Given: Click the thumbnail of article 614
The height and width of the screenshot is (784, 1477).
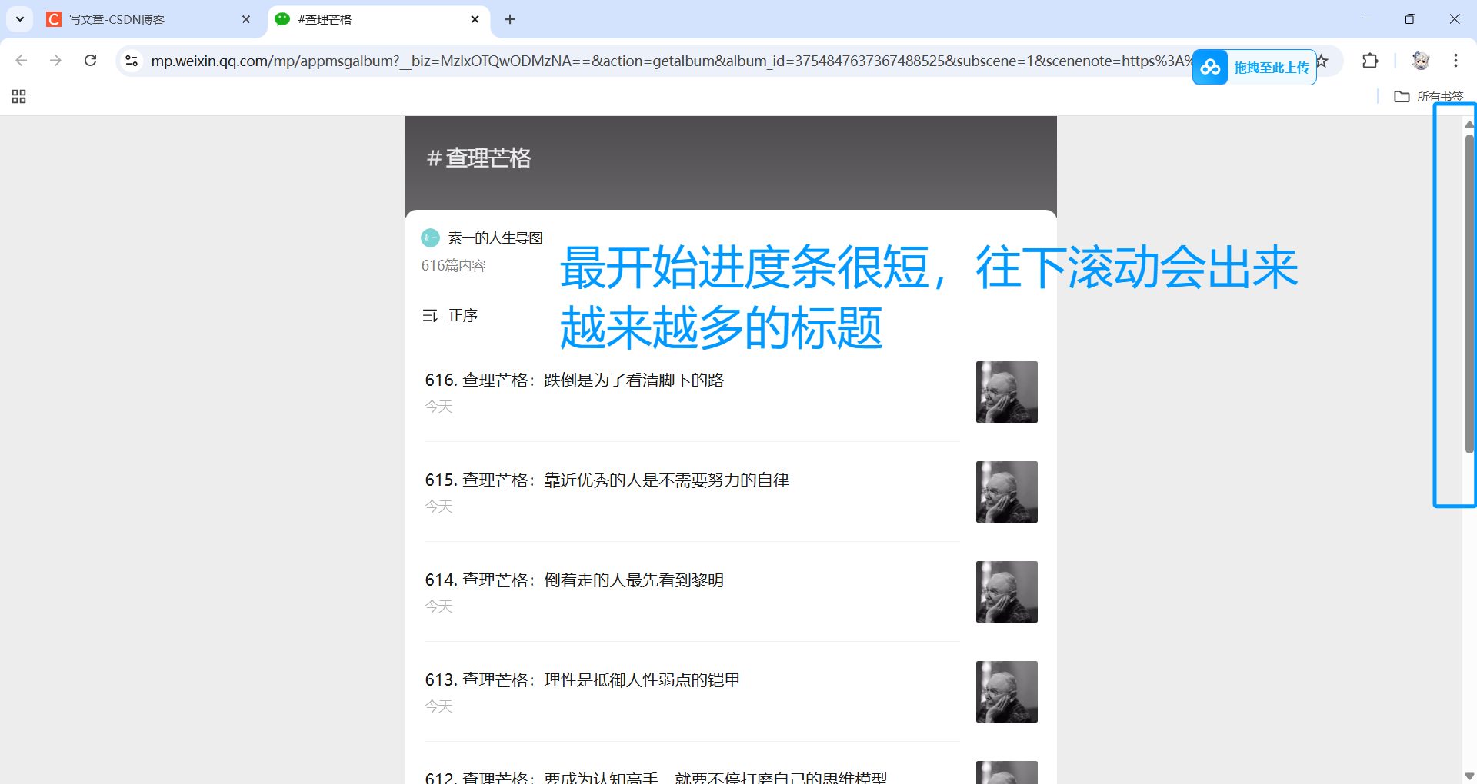Looking at the screenshot, I should [1007, 592].
